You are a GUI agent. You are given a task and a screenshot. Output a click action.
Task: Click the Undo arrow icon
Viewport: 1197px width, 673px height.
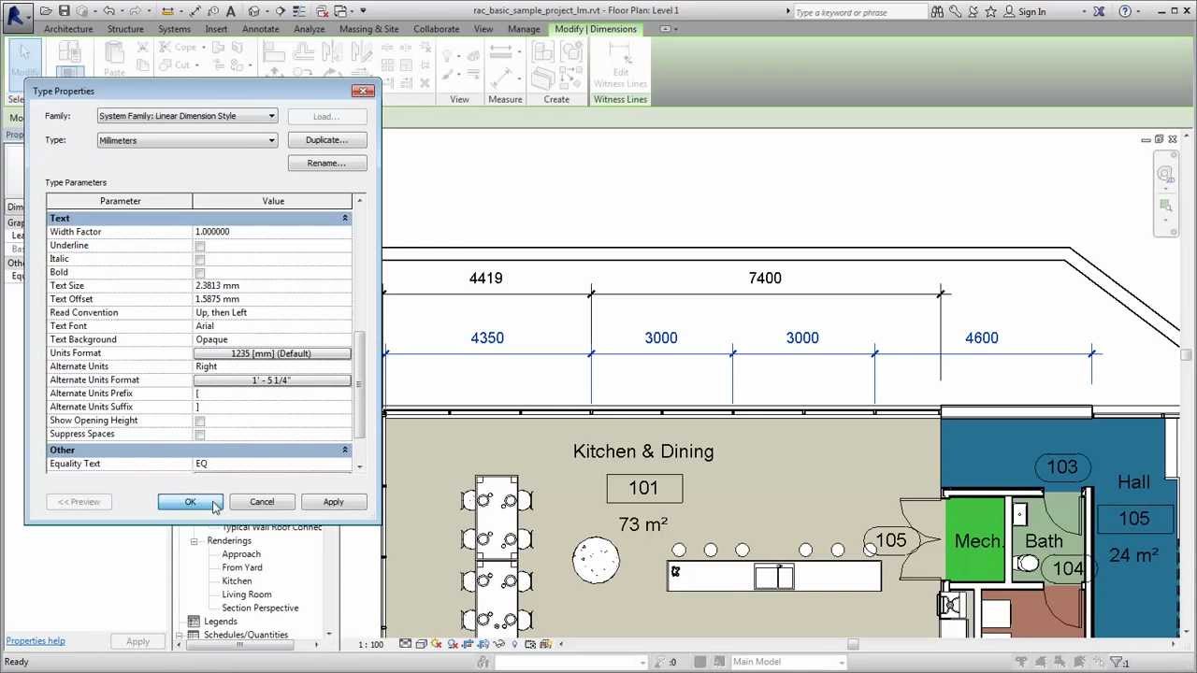click(x=109, y=11)
